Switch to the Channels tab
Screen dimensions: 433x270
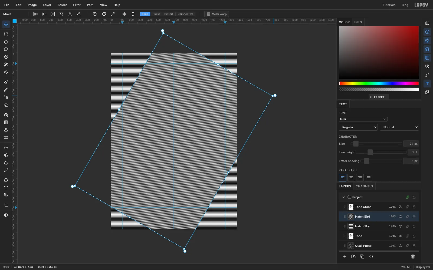pos(364,186)
